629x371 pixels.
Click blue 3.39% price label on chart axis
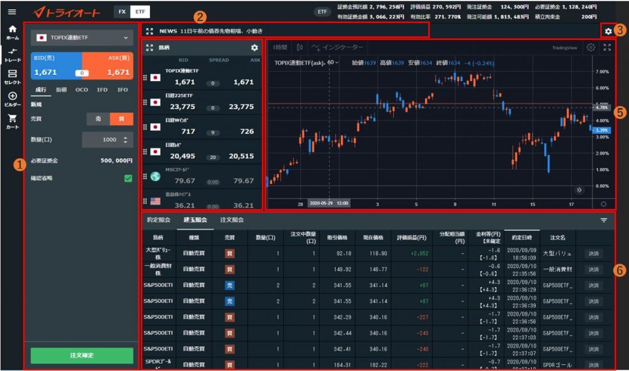[602, 130]
